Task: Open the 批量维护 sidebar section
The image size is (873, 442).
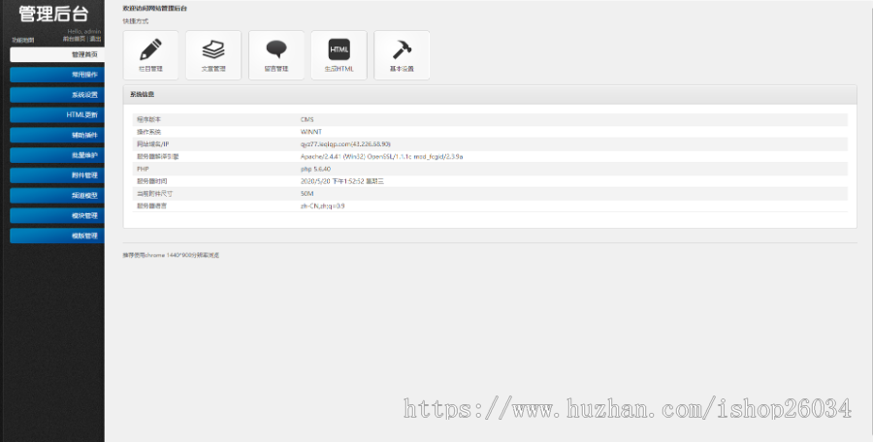Action: pos(57,155)
